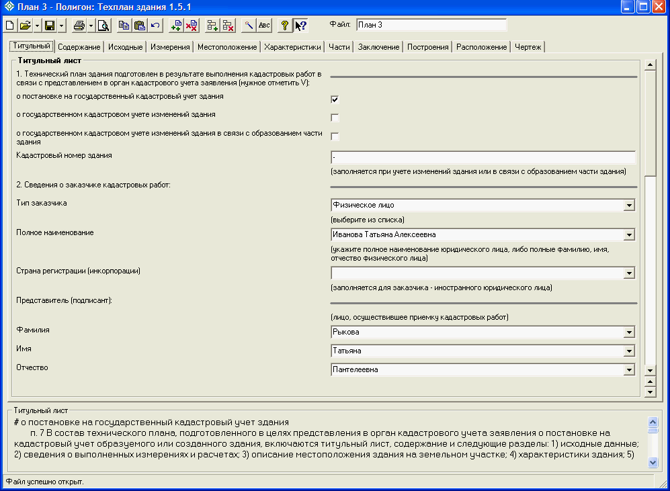Viewport: 670px width, 491px height.
Task: Click the Имя field text Татьяна
Action: coord(347,351)
